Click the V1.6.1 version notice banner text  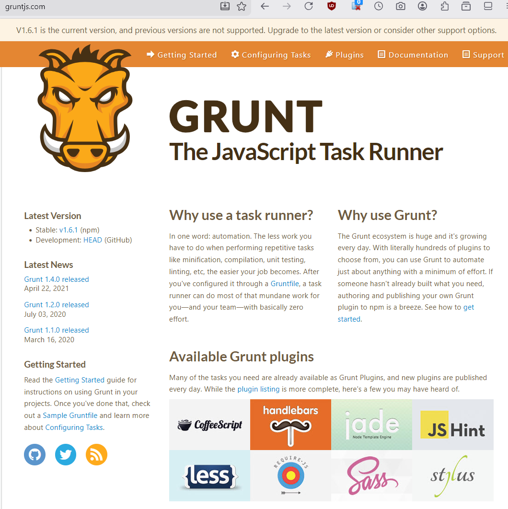[x=256, y=30]
